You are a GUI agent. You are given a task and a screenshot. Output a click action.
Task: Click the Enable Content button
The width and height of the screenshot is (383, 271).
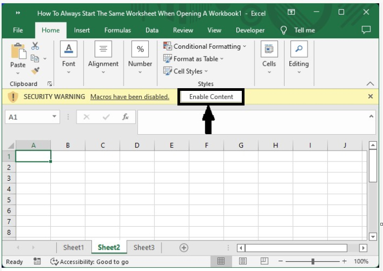(211, 97)
